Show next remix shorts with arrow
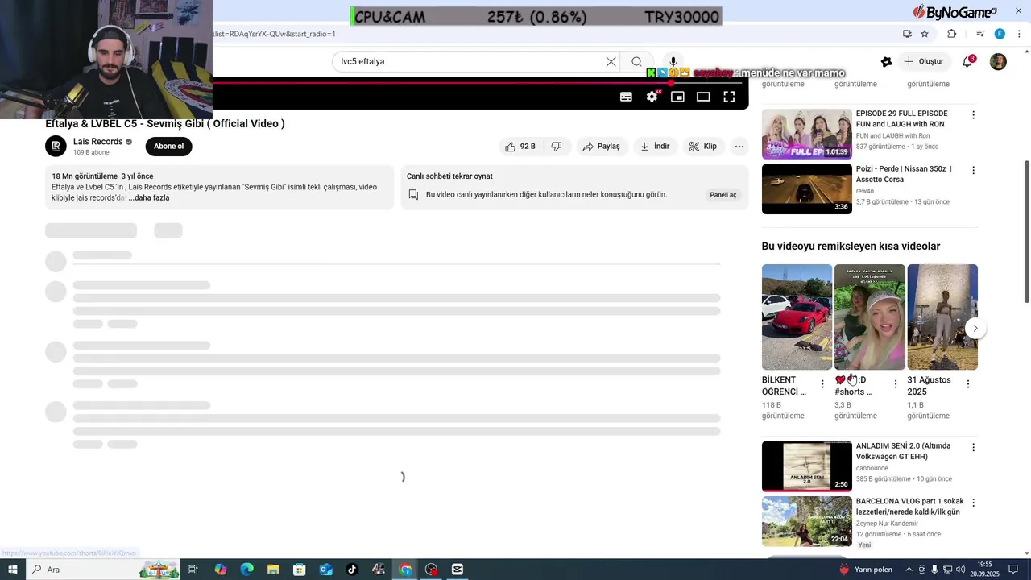 coord(975,328)
